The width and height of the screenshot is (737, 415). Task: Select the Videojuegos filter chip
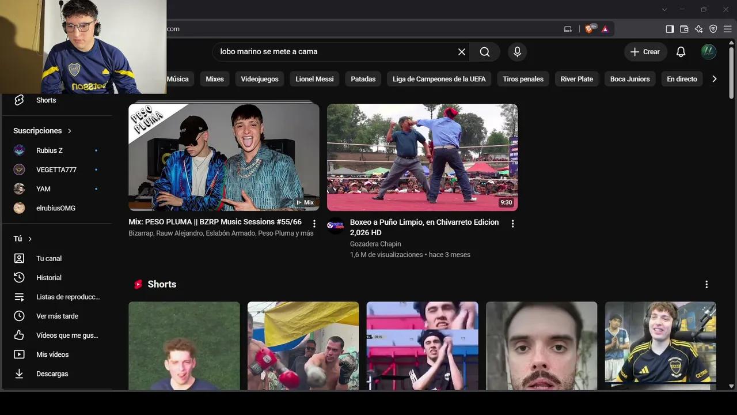(x=260, y=79)
